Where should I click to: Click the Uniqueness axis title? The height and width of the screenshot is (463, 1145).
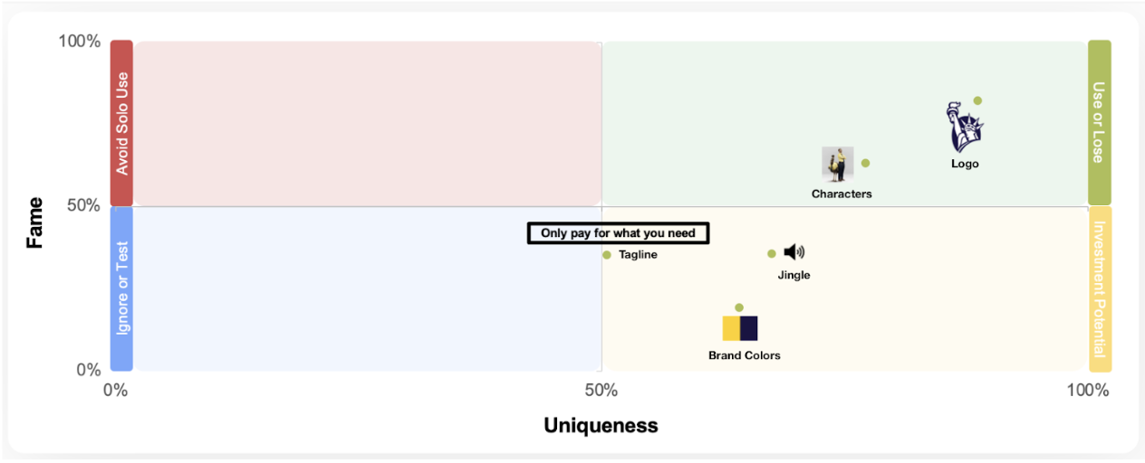[601, 425]
